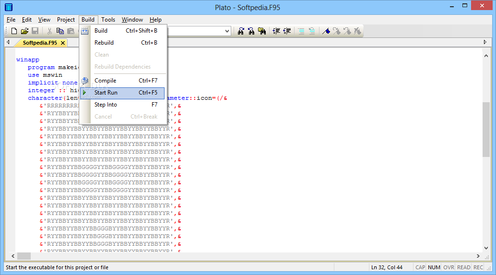Click the Plato application icon in title bar
496x275 pixels.
[9, 7]
